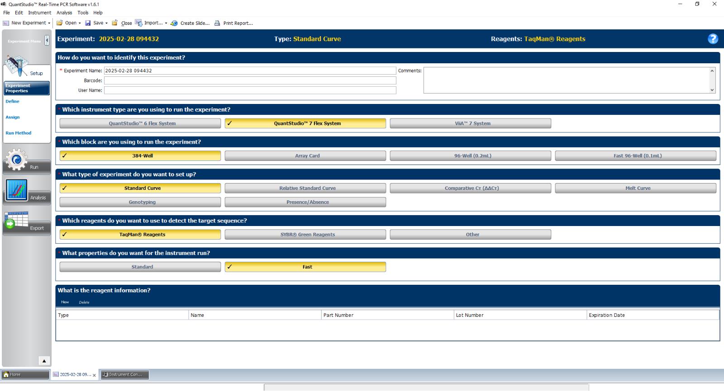Click the Barcode input field
Screen dimensions: 724x391
(x=250, y=80)
